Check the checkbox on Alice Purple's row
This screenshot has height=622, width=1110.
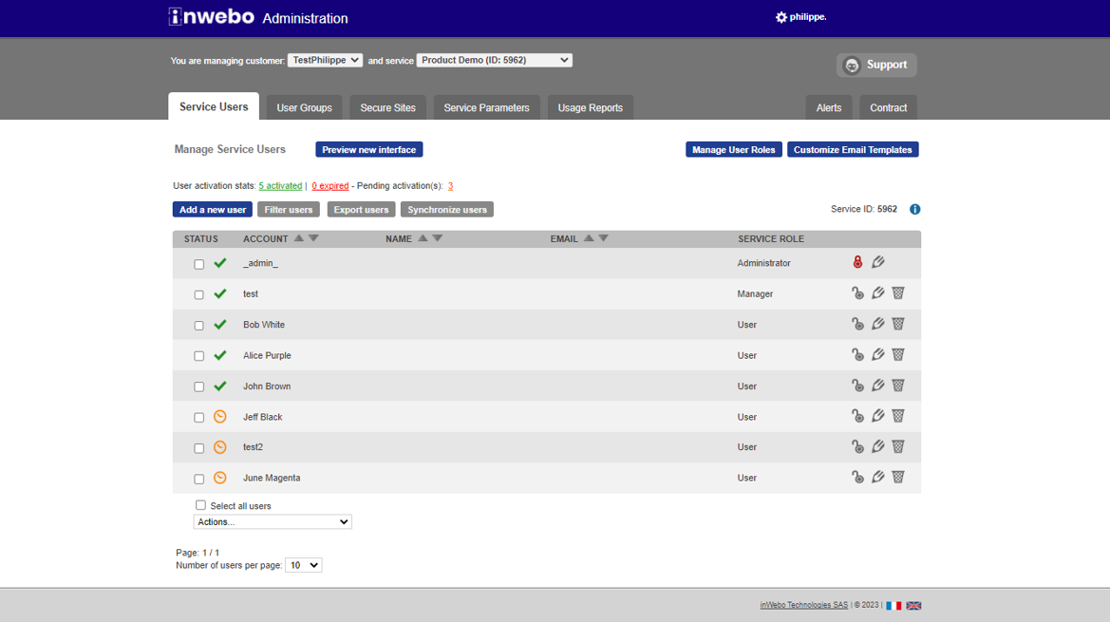tap(198, 355)
